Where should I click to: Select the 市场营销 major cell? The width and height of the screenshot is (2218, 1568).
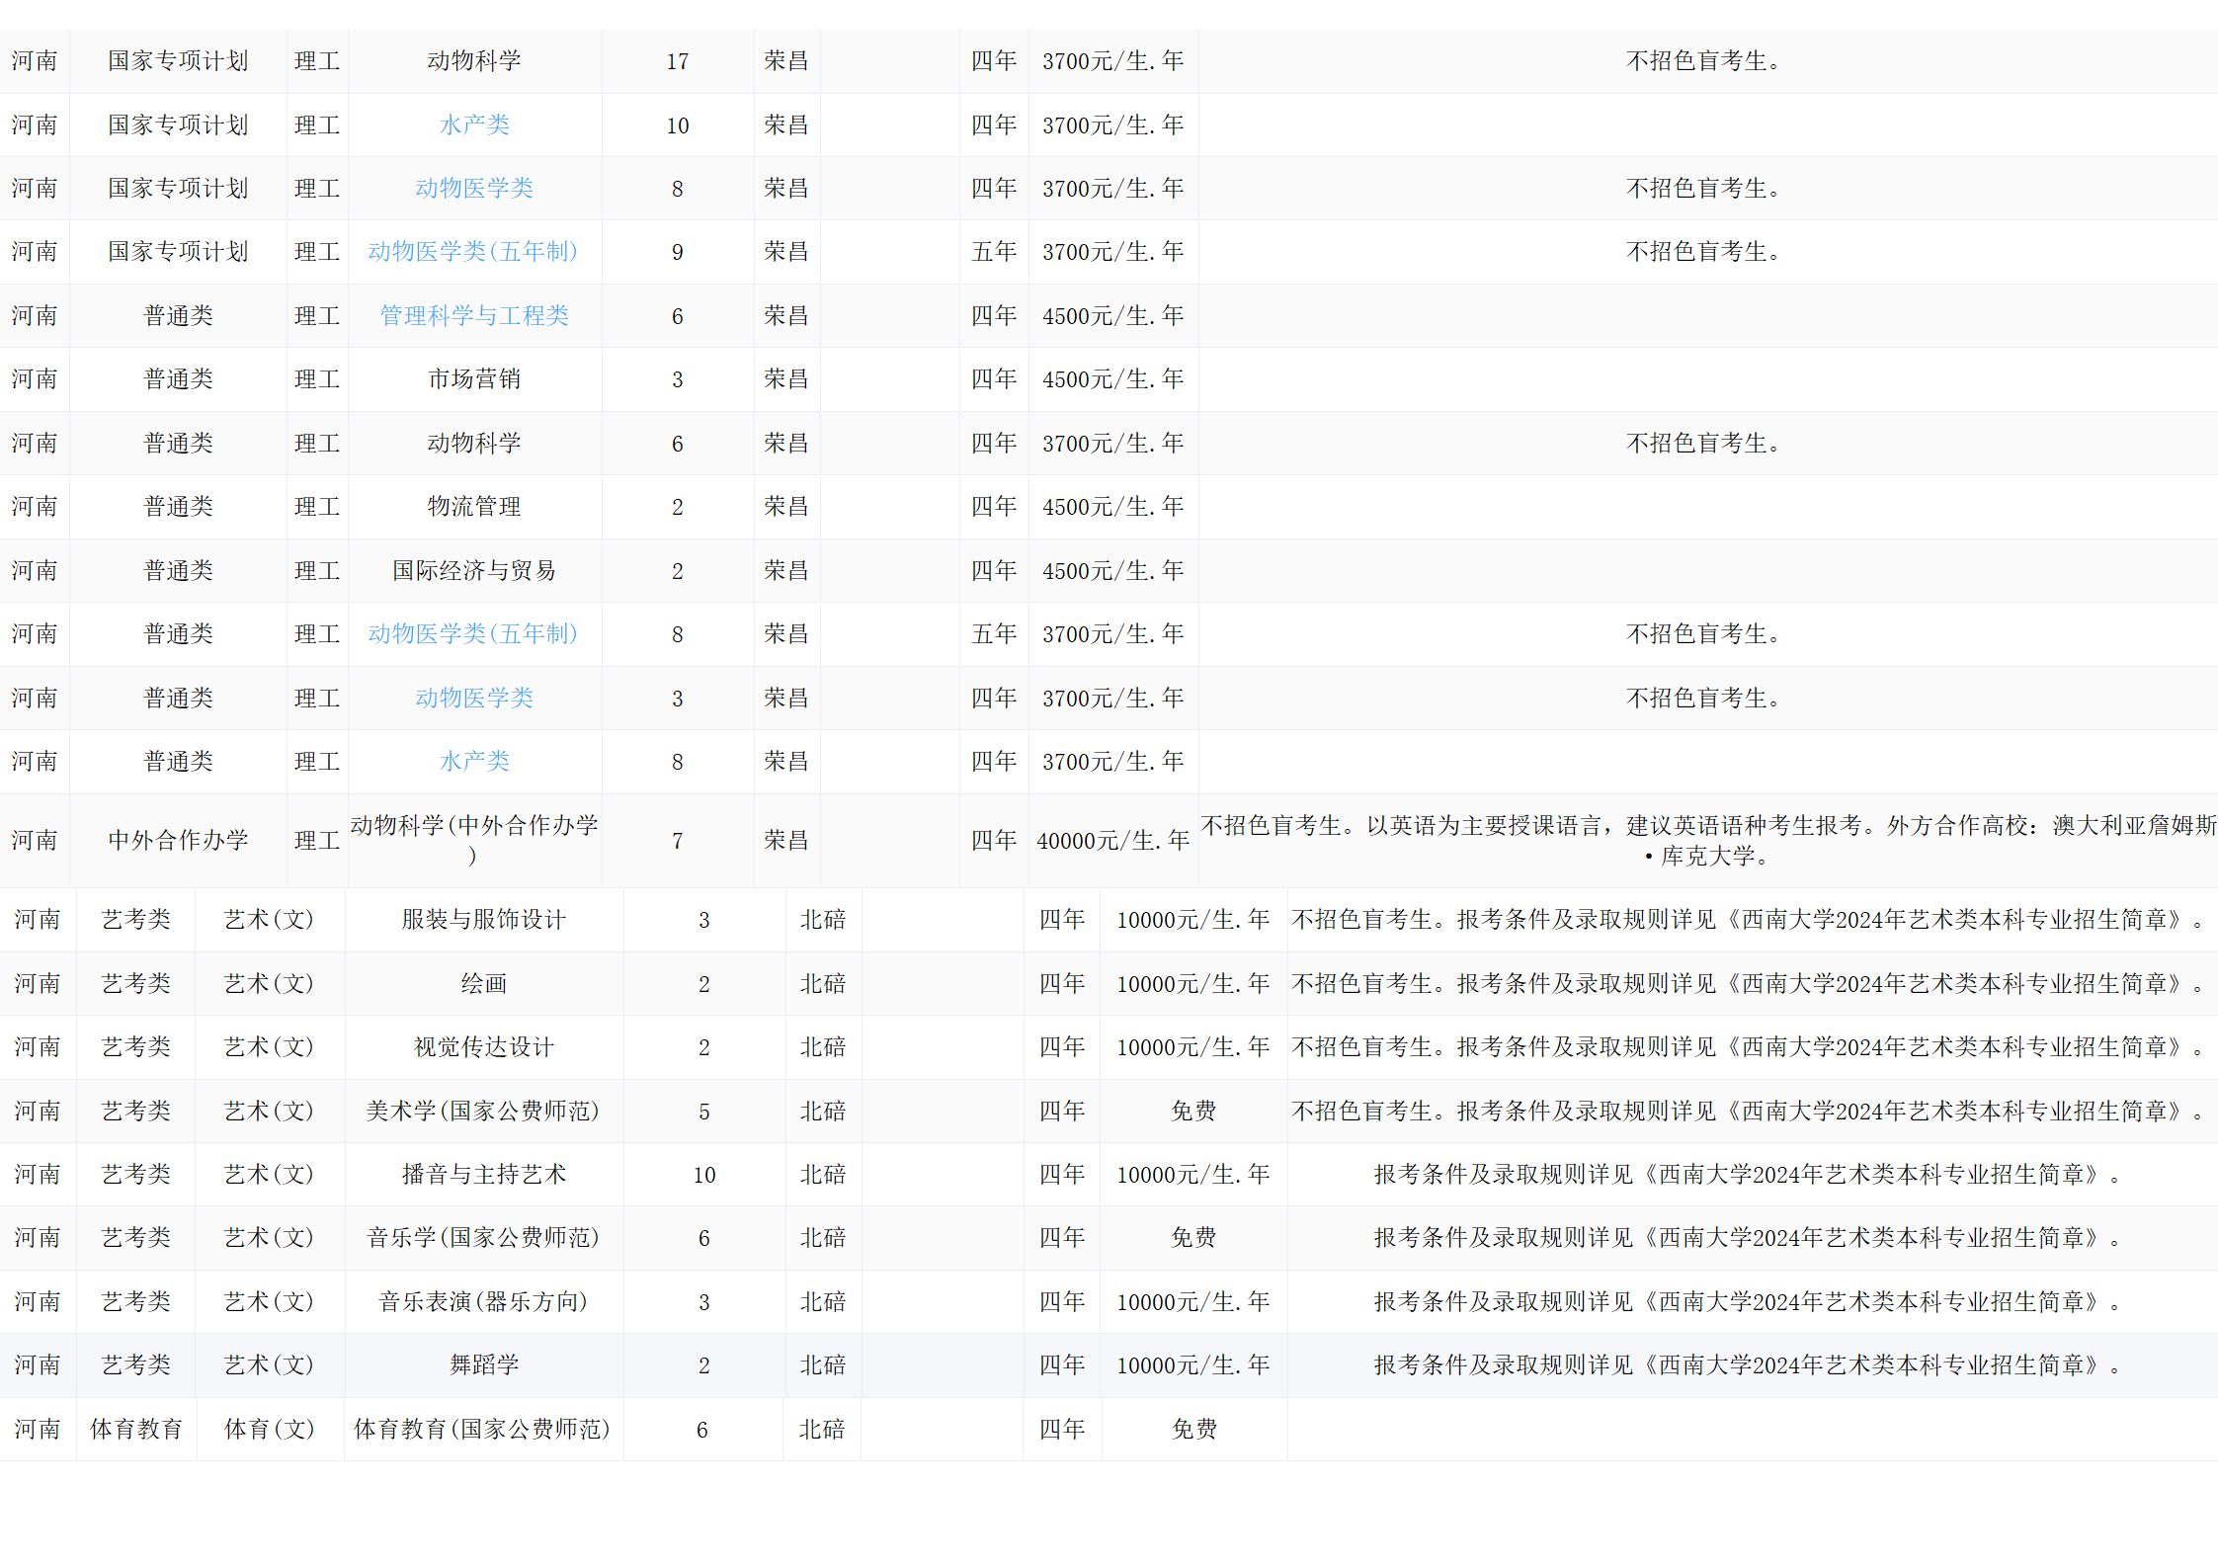(x=474, y=379)
